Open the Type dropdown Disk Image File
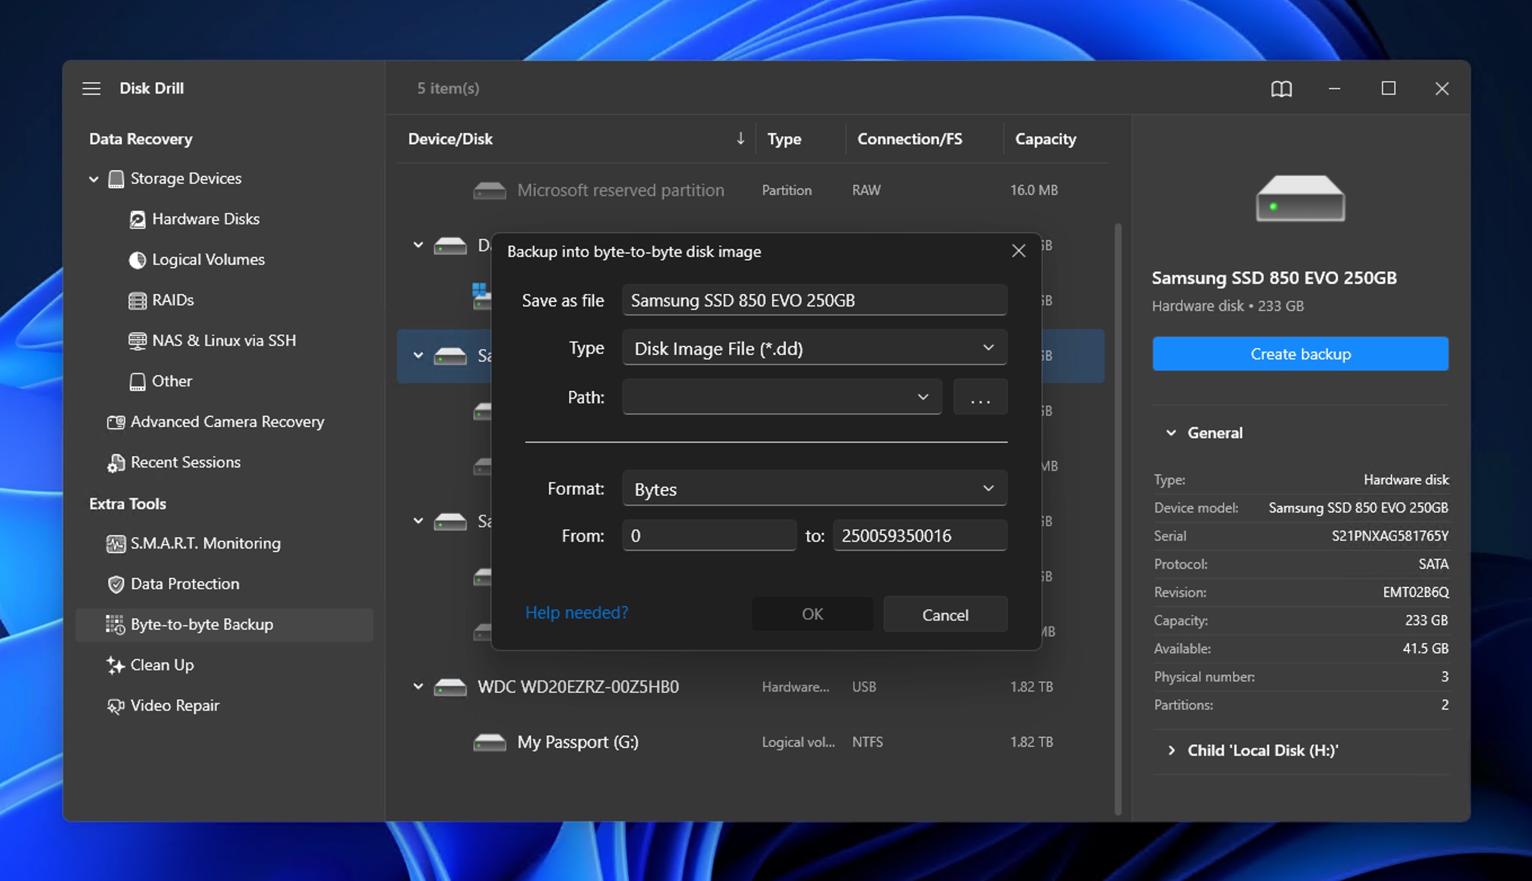Screen dimensions: 1532x881 click(x=814, y=348)
